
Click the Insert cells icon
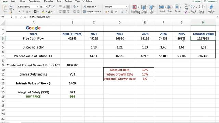(162, 7)
